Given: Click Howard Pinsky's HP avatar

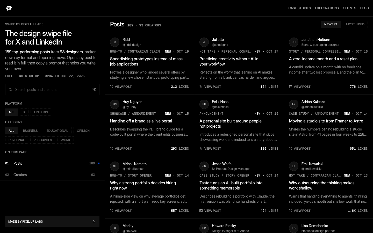Looking at the screenshot, I should coord(204,228).
